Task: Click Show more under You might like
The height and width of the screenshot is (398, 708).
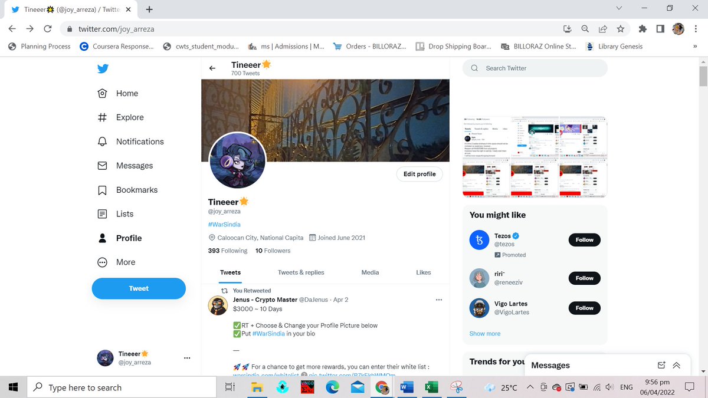Action: coord(485,334)
